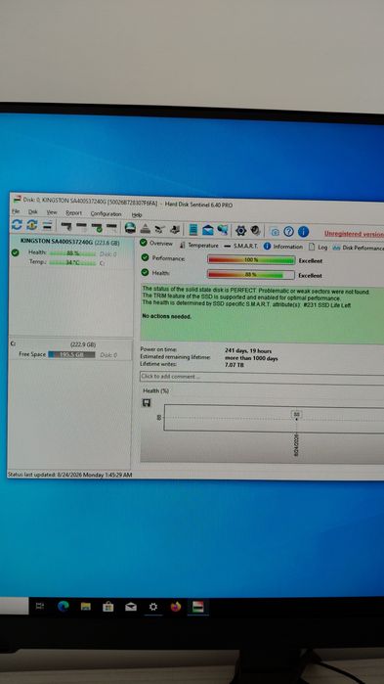This screenshot has height=684, width=384.
Task: Click the Temp 34 °C bar in disk panel
Action: [x=72, y=262]
